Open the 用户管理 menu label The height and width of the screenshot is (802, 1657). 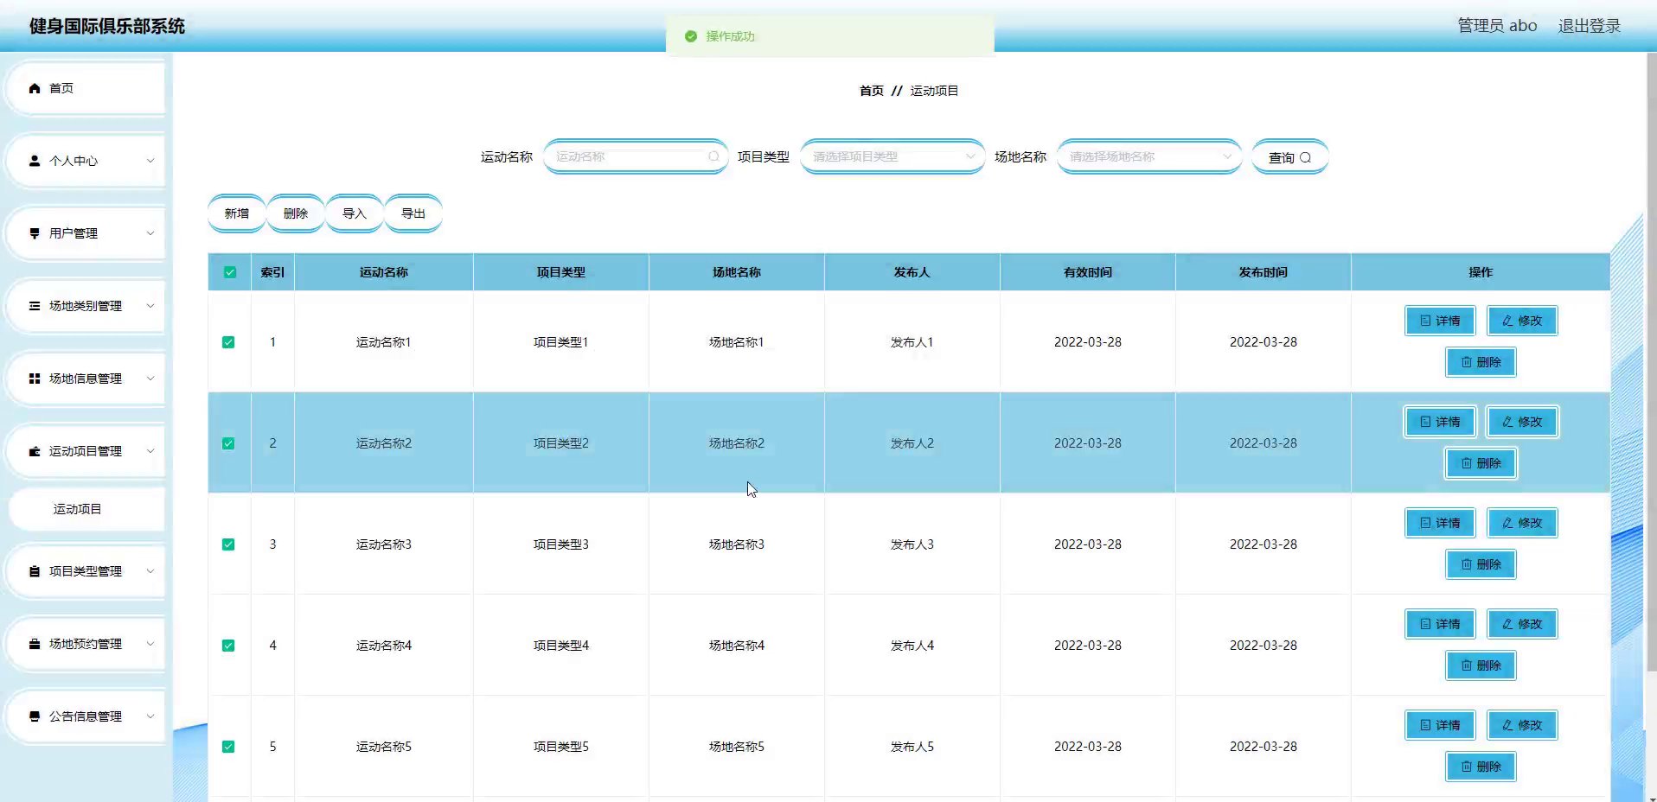tap(74, 233)
